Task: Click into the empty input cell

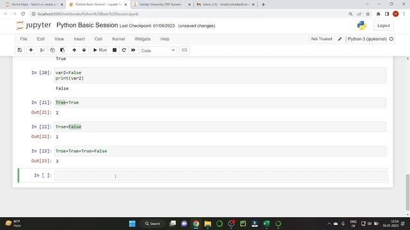Action: 220,175
